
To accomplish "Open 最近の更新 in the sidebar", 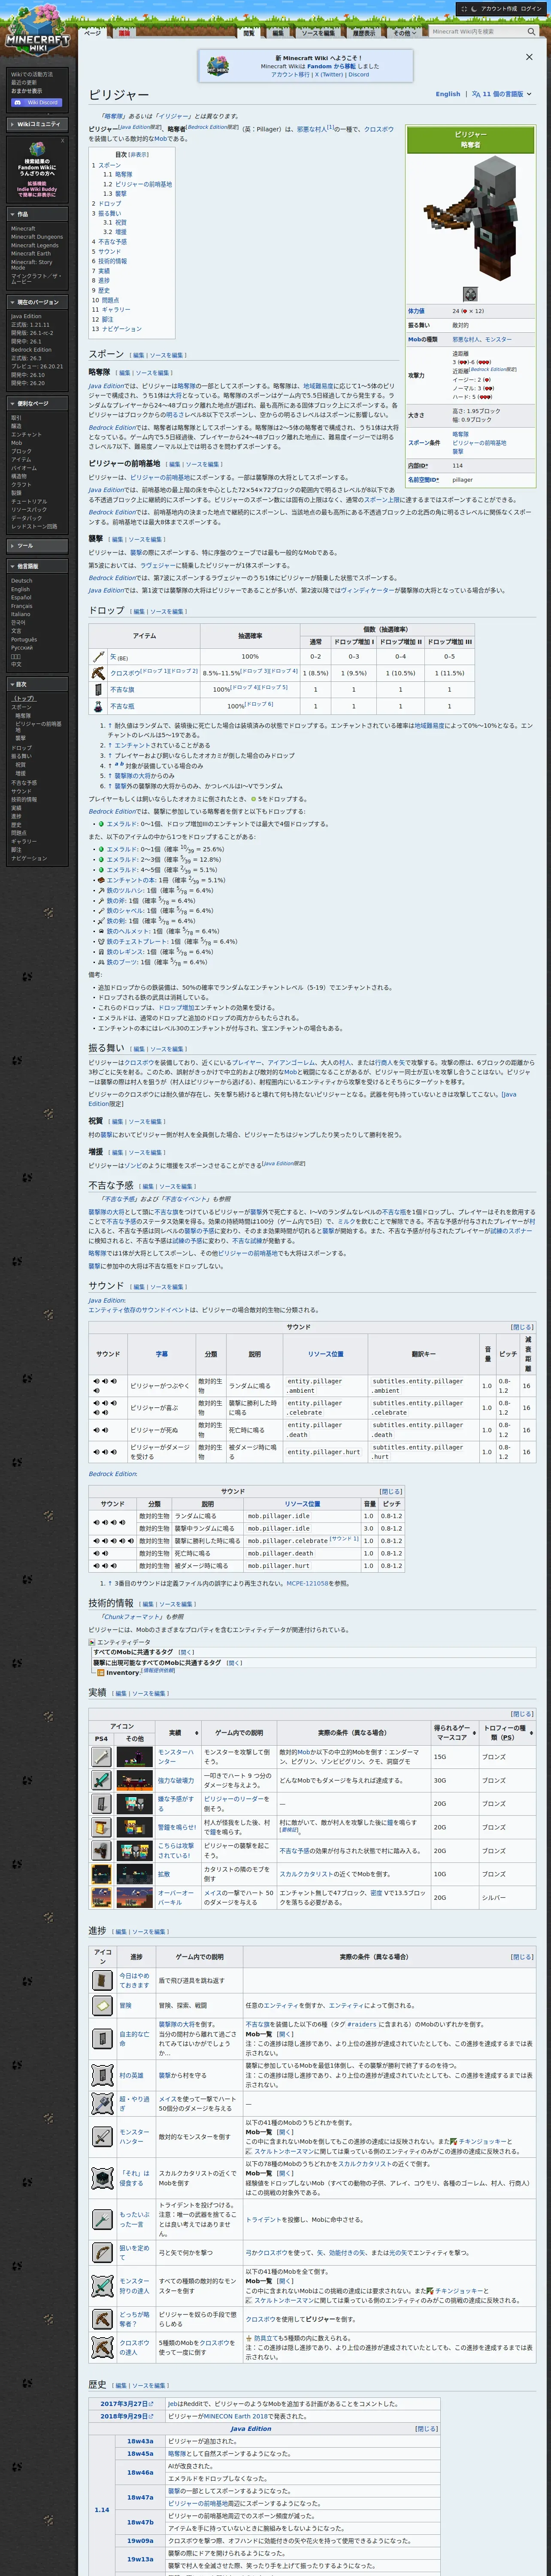I will (24, 82).
